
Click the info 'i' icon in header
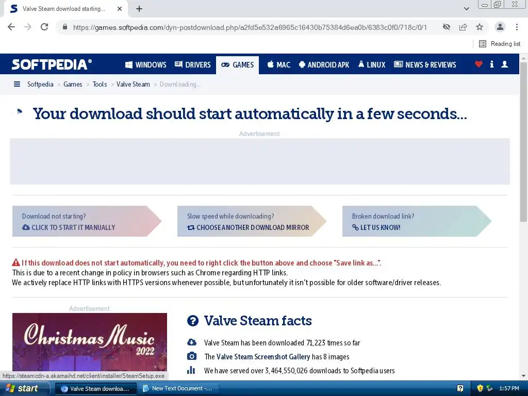[491, 64]
